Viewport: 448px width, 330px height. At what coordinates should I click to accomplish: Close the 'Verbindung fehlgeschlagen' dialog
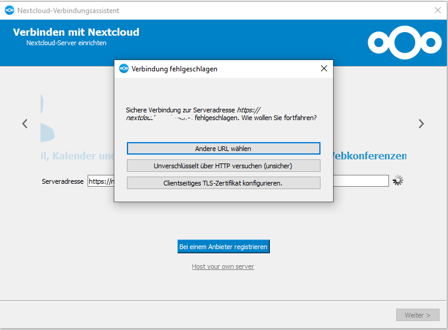(323, 68)
